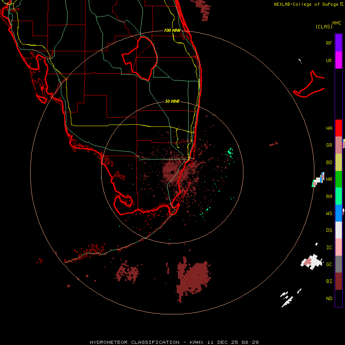
Task: Click the ND black legend swatch
Action: coord(338,298)
